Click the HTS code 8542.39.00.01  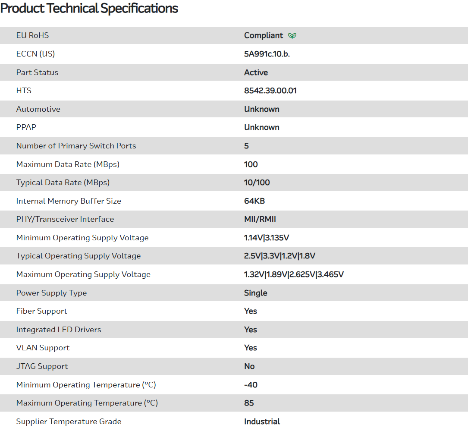pos(270,91)
